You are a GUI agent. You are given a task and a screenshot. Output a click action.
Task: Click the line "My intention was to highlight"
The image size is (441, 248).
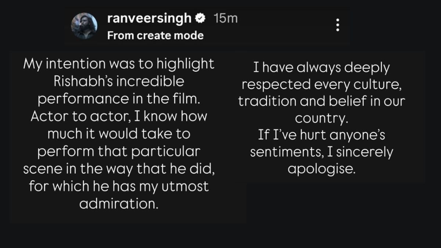tap(119, 64)
